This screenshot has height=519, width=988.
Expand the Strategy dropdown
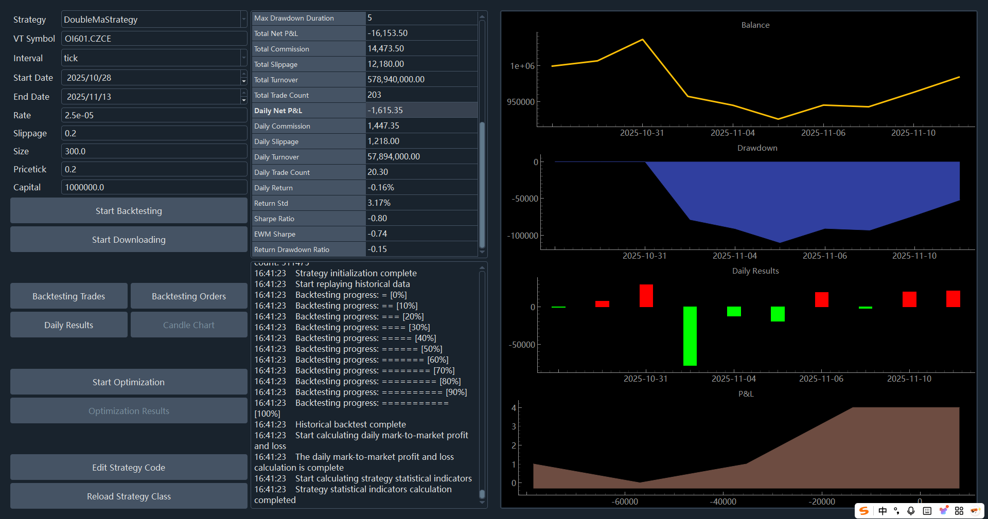tap(243, 20)
